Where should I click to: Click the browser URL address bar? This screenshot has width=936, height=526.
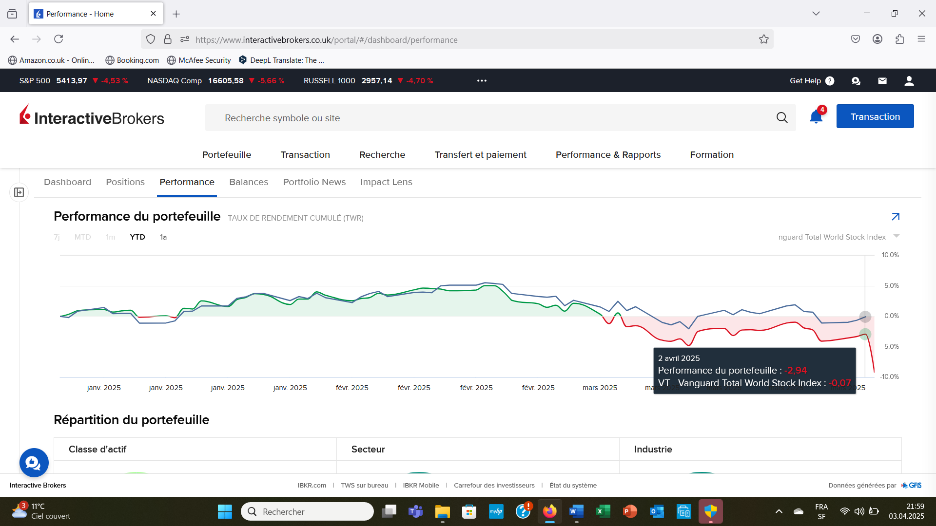(458, 39)
